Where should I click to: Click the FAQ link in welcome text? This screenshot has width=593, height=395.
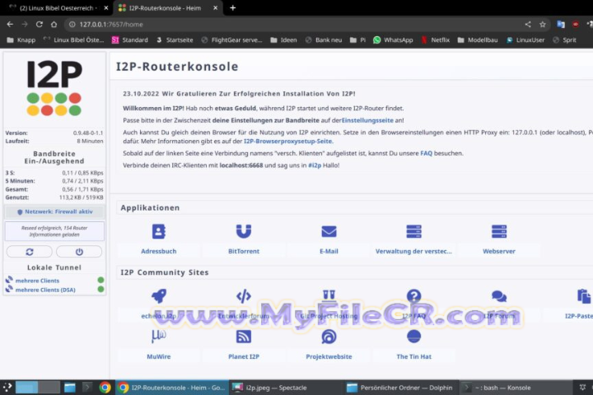427,153
